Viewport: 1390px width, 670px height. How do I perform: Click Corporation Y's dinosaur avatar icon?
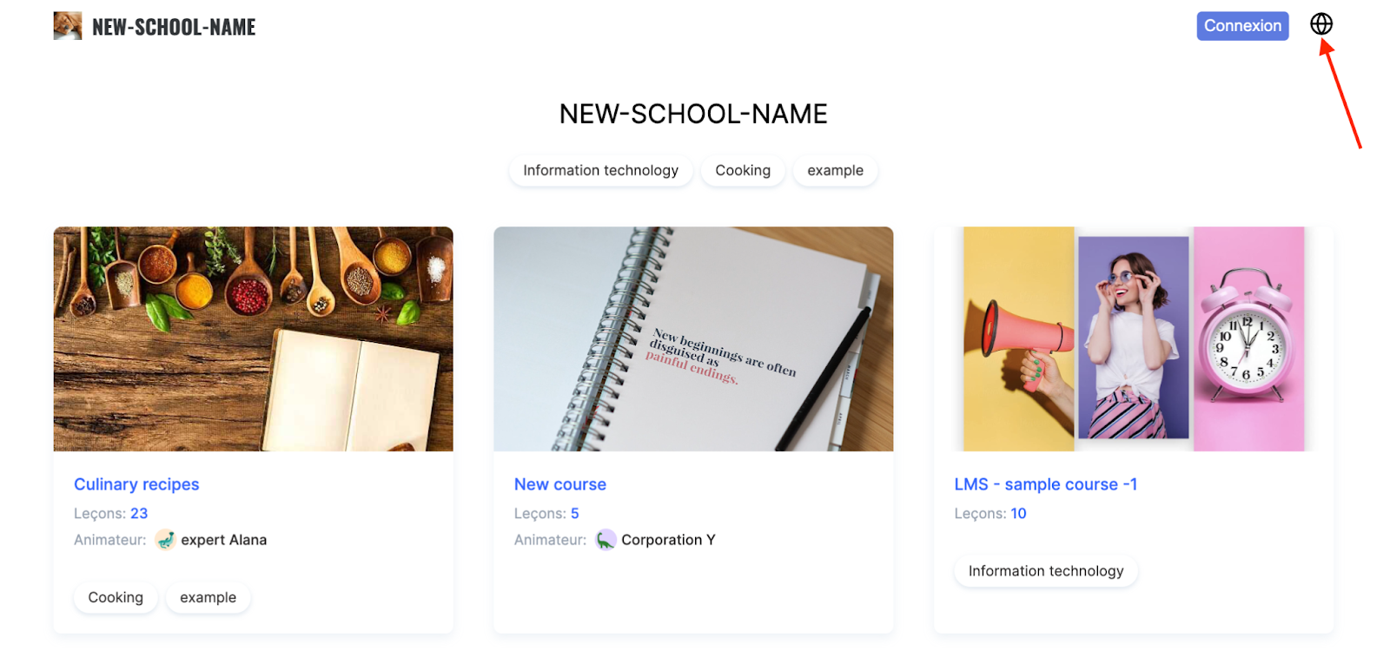coord(606,540)
